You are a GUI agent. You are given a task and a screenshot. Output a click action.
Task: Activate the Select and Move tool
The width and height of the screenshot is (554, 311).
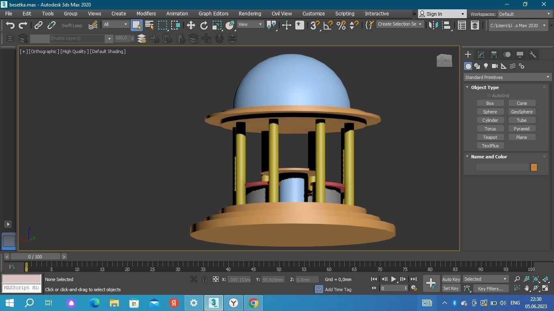[x=191, y=25]
